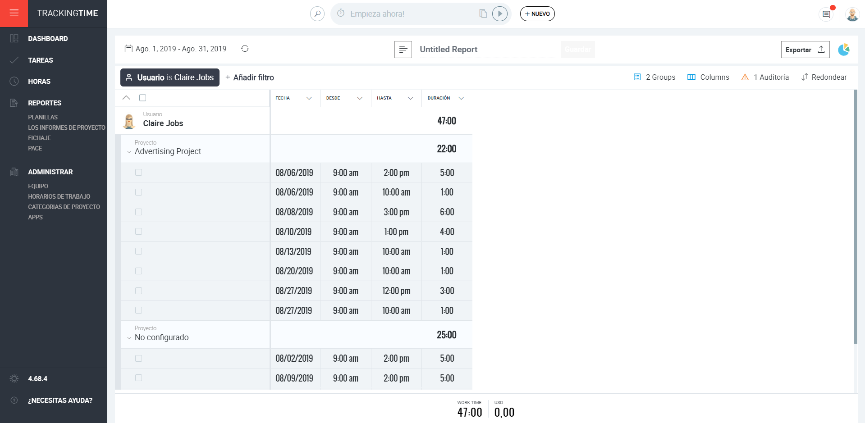Check the 08/09/2019 row checkbox
Image resolution: width=865 pixels, height=423 pixels.
tap(138, 378)
